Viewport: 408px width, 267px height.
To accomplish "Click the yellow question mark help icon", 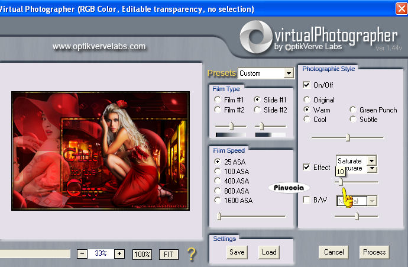I will [192, 254].
